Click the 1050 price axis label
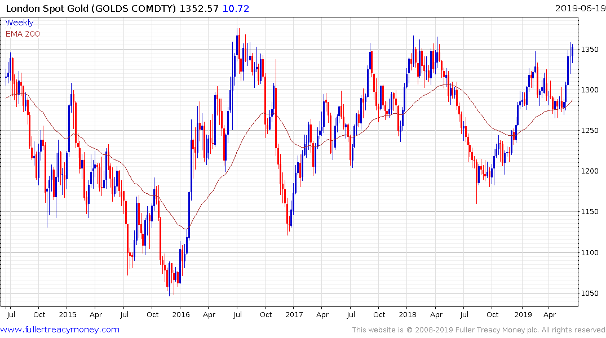The image size is (606, 338). [590, 293]
